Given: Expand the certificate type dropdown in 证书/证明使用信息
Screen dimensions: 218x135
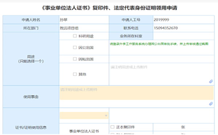Looking at the screenshot, I should [84, 115].
